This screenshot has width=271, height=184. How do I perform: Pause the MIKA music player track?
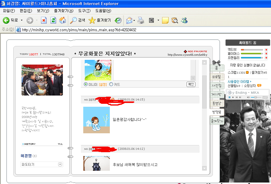coord(229,97)
